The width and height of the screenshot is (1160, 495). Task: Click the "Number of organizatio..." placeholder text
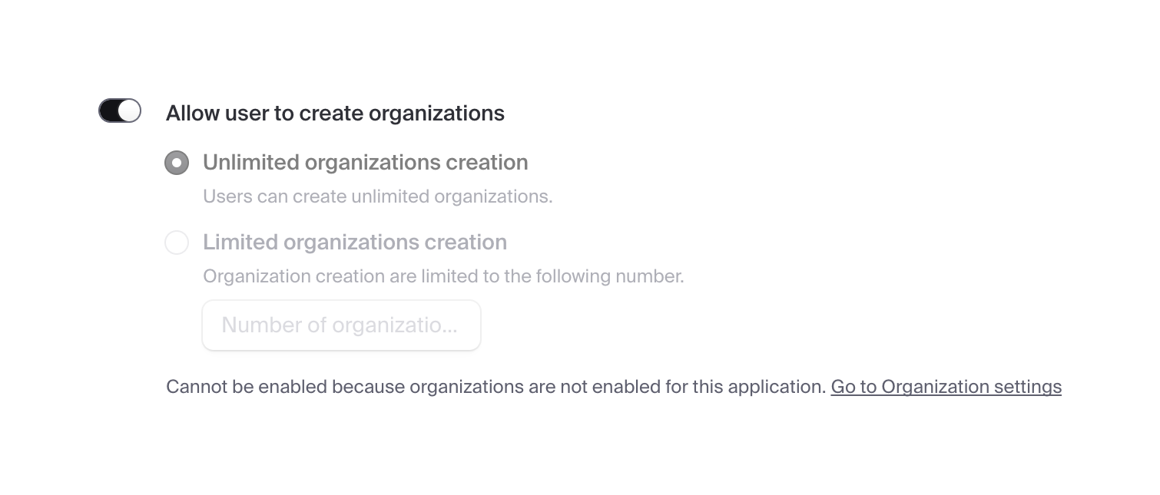coord(339,325)
